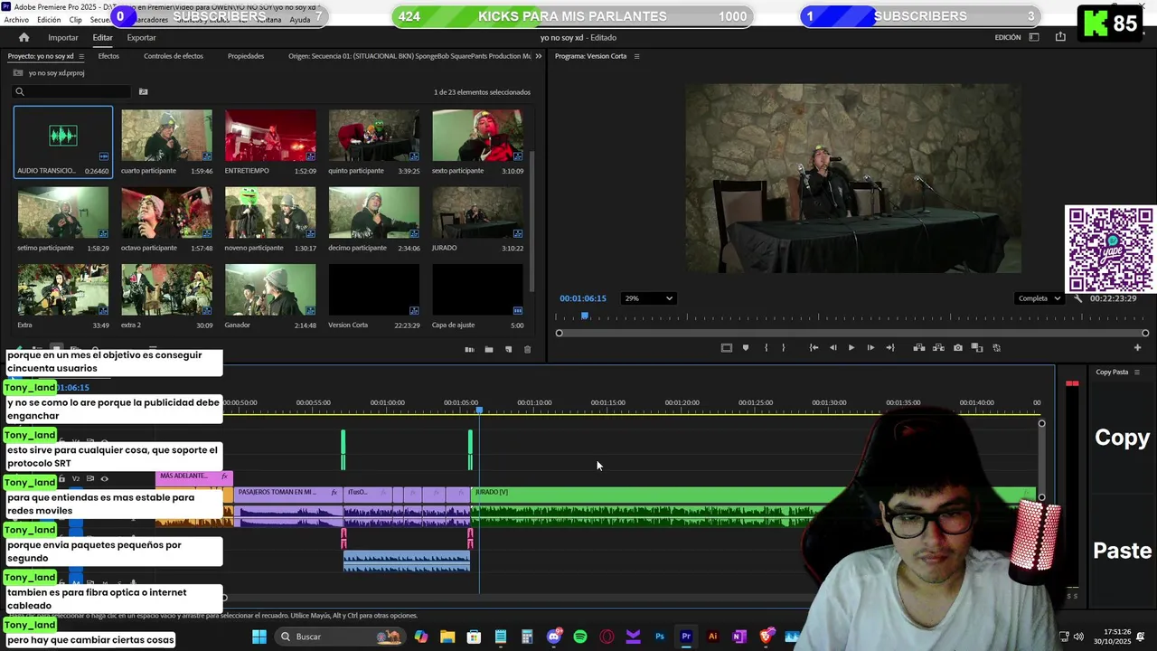Image resolution: width=1157 pixels, height=651 pixels.
Task: Export a frame with the camera icon
Action: (x=957, y=347)
